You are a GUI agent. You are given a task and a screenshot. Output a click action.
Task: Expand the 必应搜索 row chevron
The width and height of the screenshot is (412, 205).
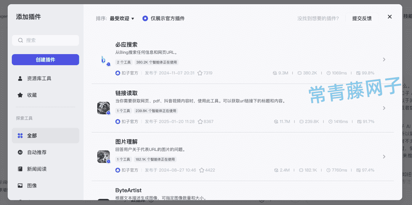[384, 59]
